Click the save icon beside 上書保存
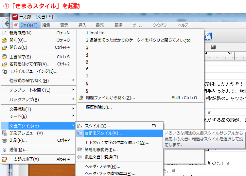The height and width of the screenshot is (176, 246). 4,57
